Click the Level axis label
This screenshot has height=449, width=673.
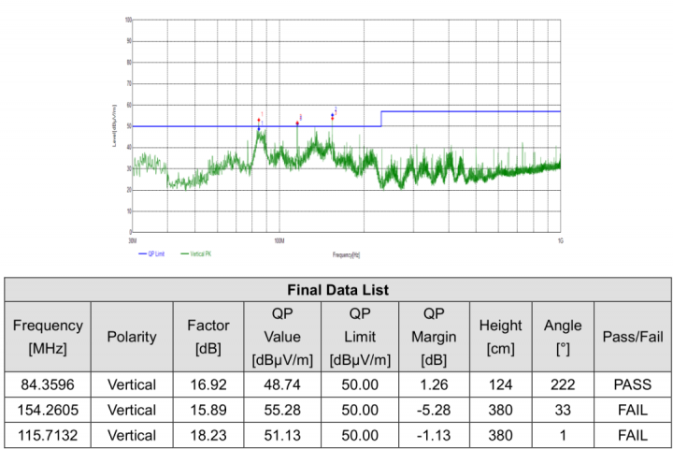[x=113, y=125]
